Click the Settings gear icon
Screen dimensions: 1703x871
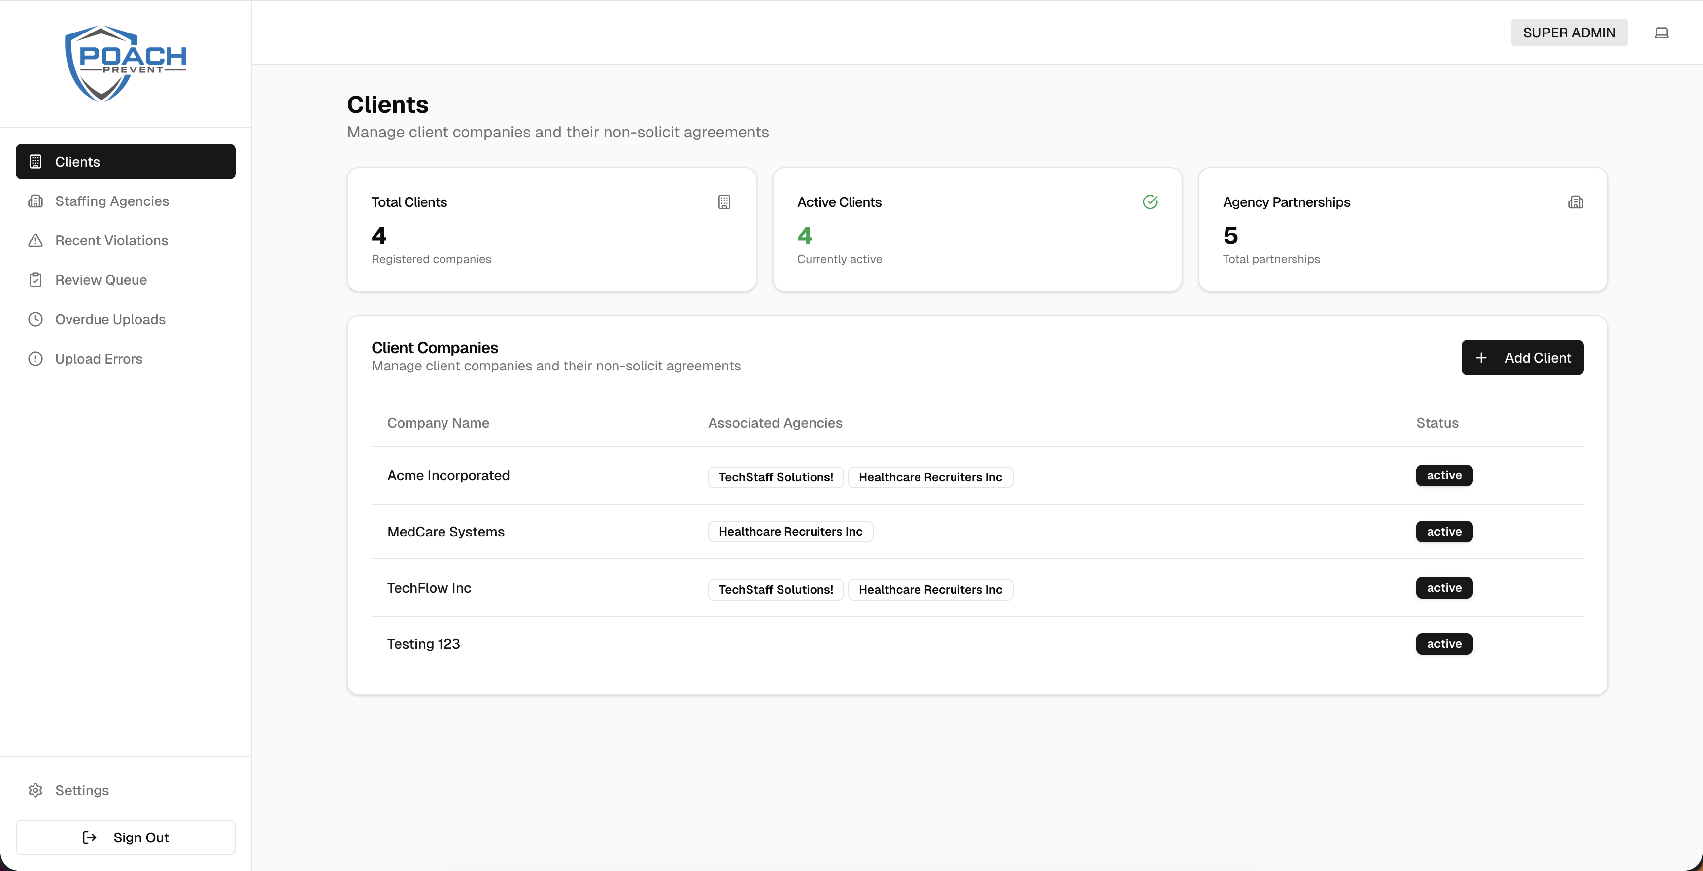[x=35, y=790]
